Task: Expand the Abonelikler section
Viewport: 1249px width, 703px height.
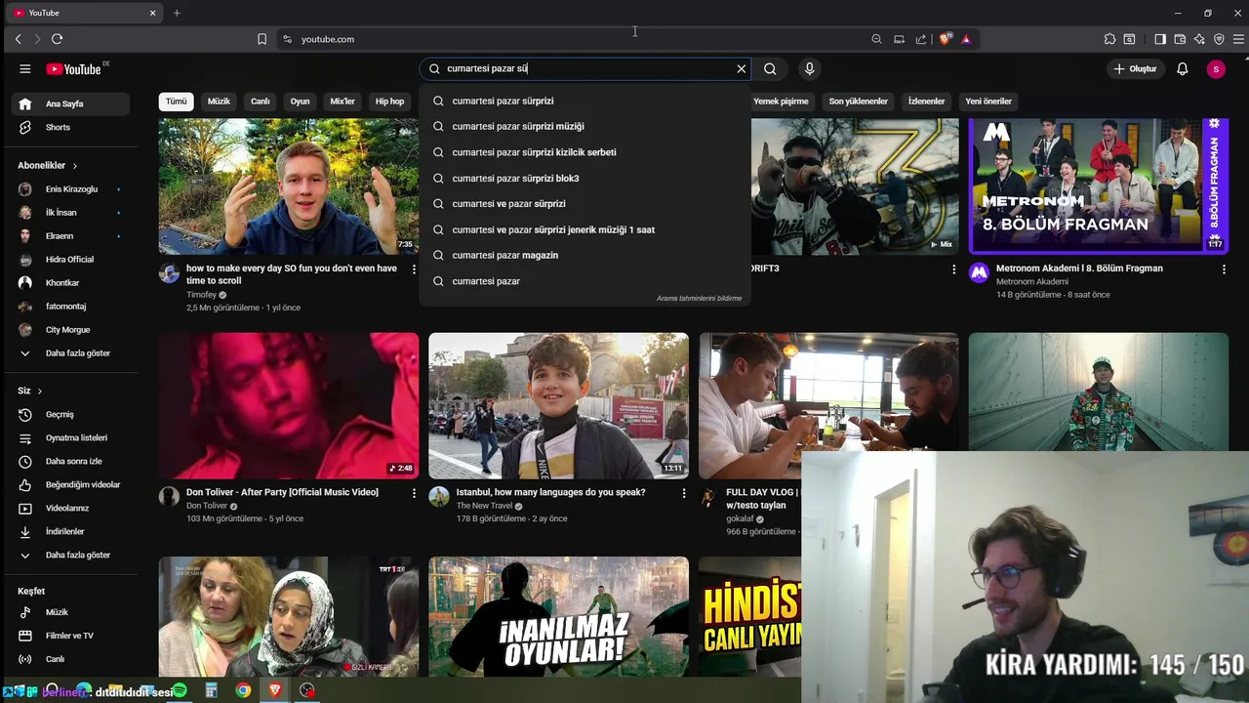Action: pos(47,166)
